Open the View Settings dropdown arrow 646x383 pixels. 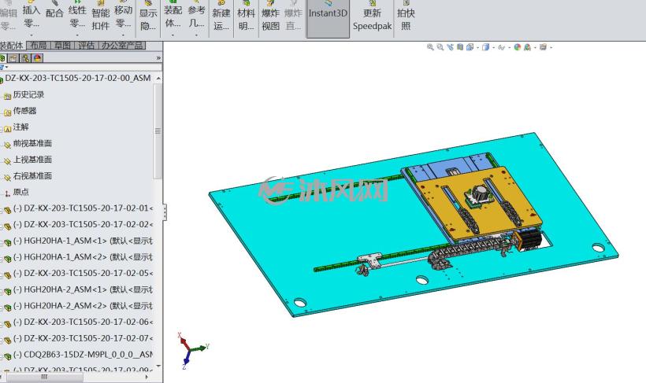tap(551, 48)
